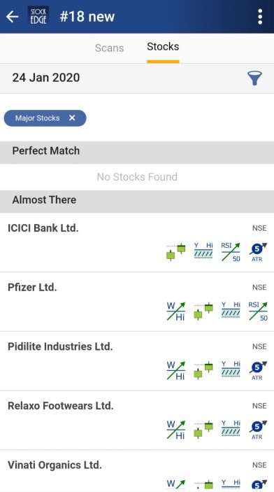The image size is (274, 492).
Task: Click the Major Stocks filter chip label
Action: 37,118
